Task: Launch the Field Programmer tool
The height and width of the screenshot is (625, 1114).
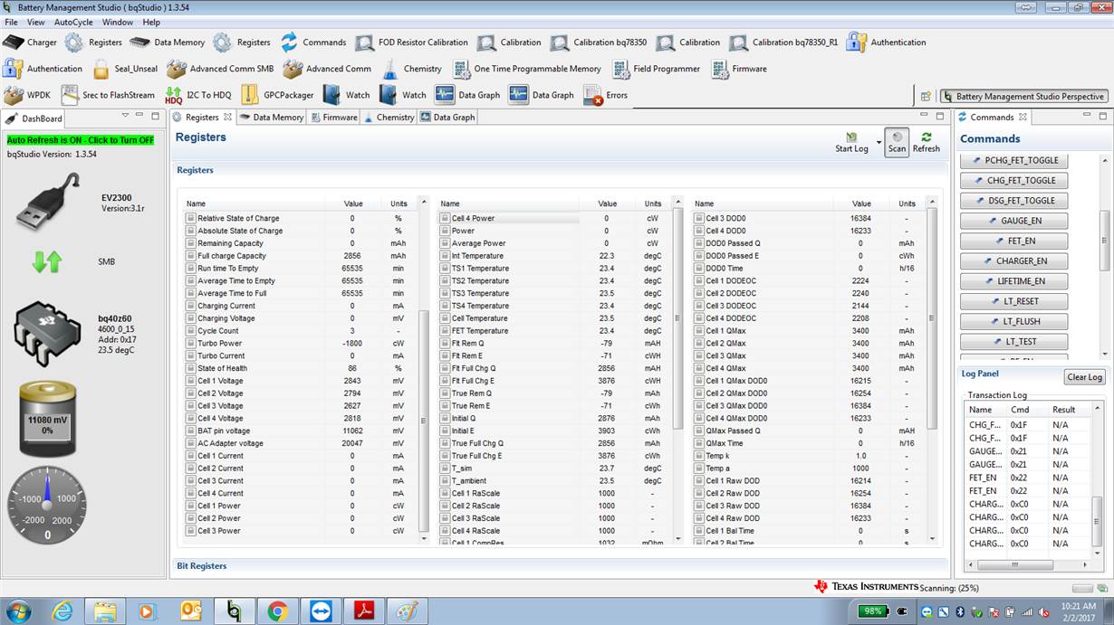Action: coord(657,69)
